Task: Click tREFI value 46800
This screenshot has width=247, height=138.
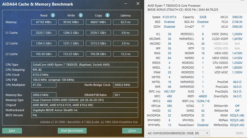Action: [203, 96]
